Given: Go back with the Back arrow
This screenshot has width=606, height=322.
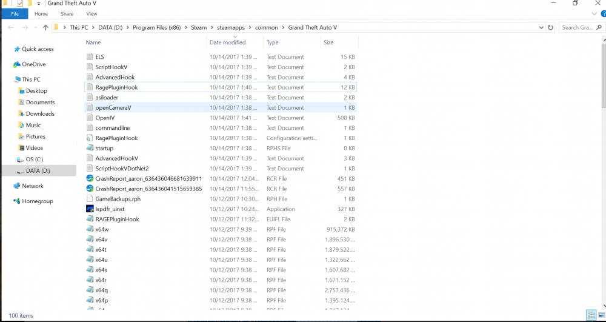Looking at the screenshot, I should point(11,27).
